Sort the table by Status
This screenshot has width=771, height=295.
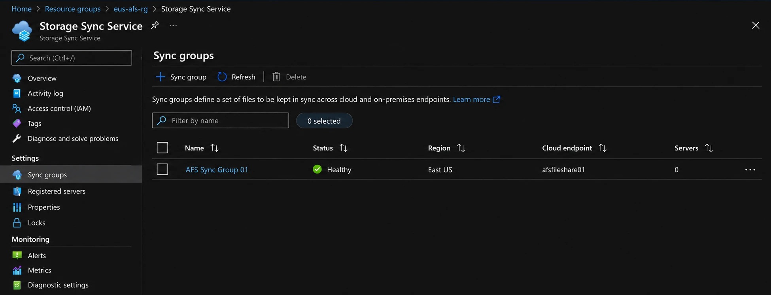(x=344, y=148)
